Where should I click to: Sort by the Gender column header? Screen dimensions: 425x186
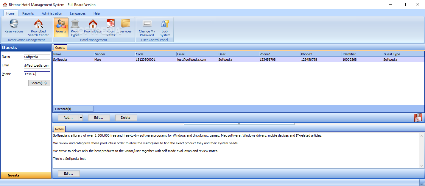114,54
